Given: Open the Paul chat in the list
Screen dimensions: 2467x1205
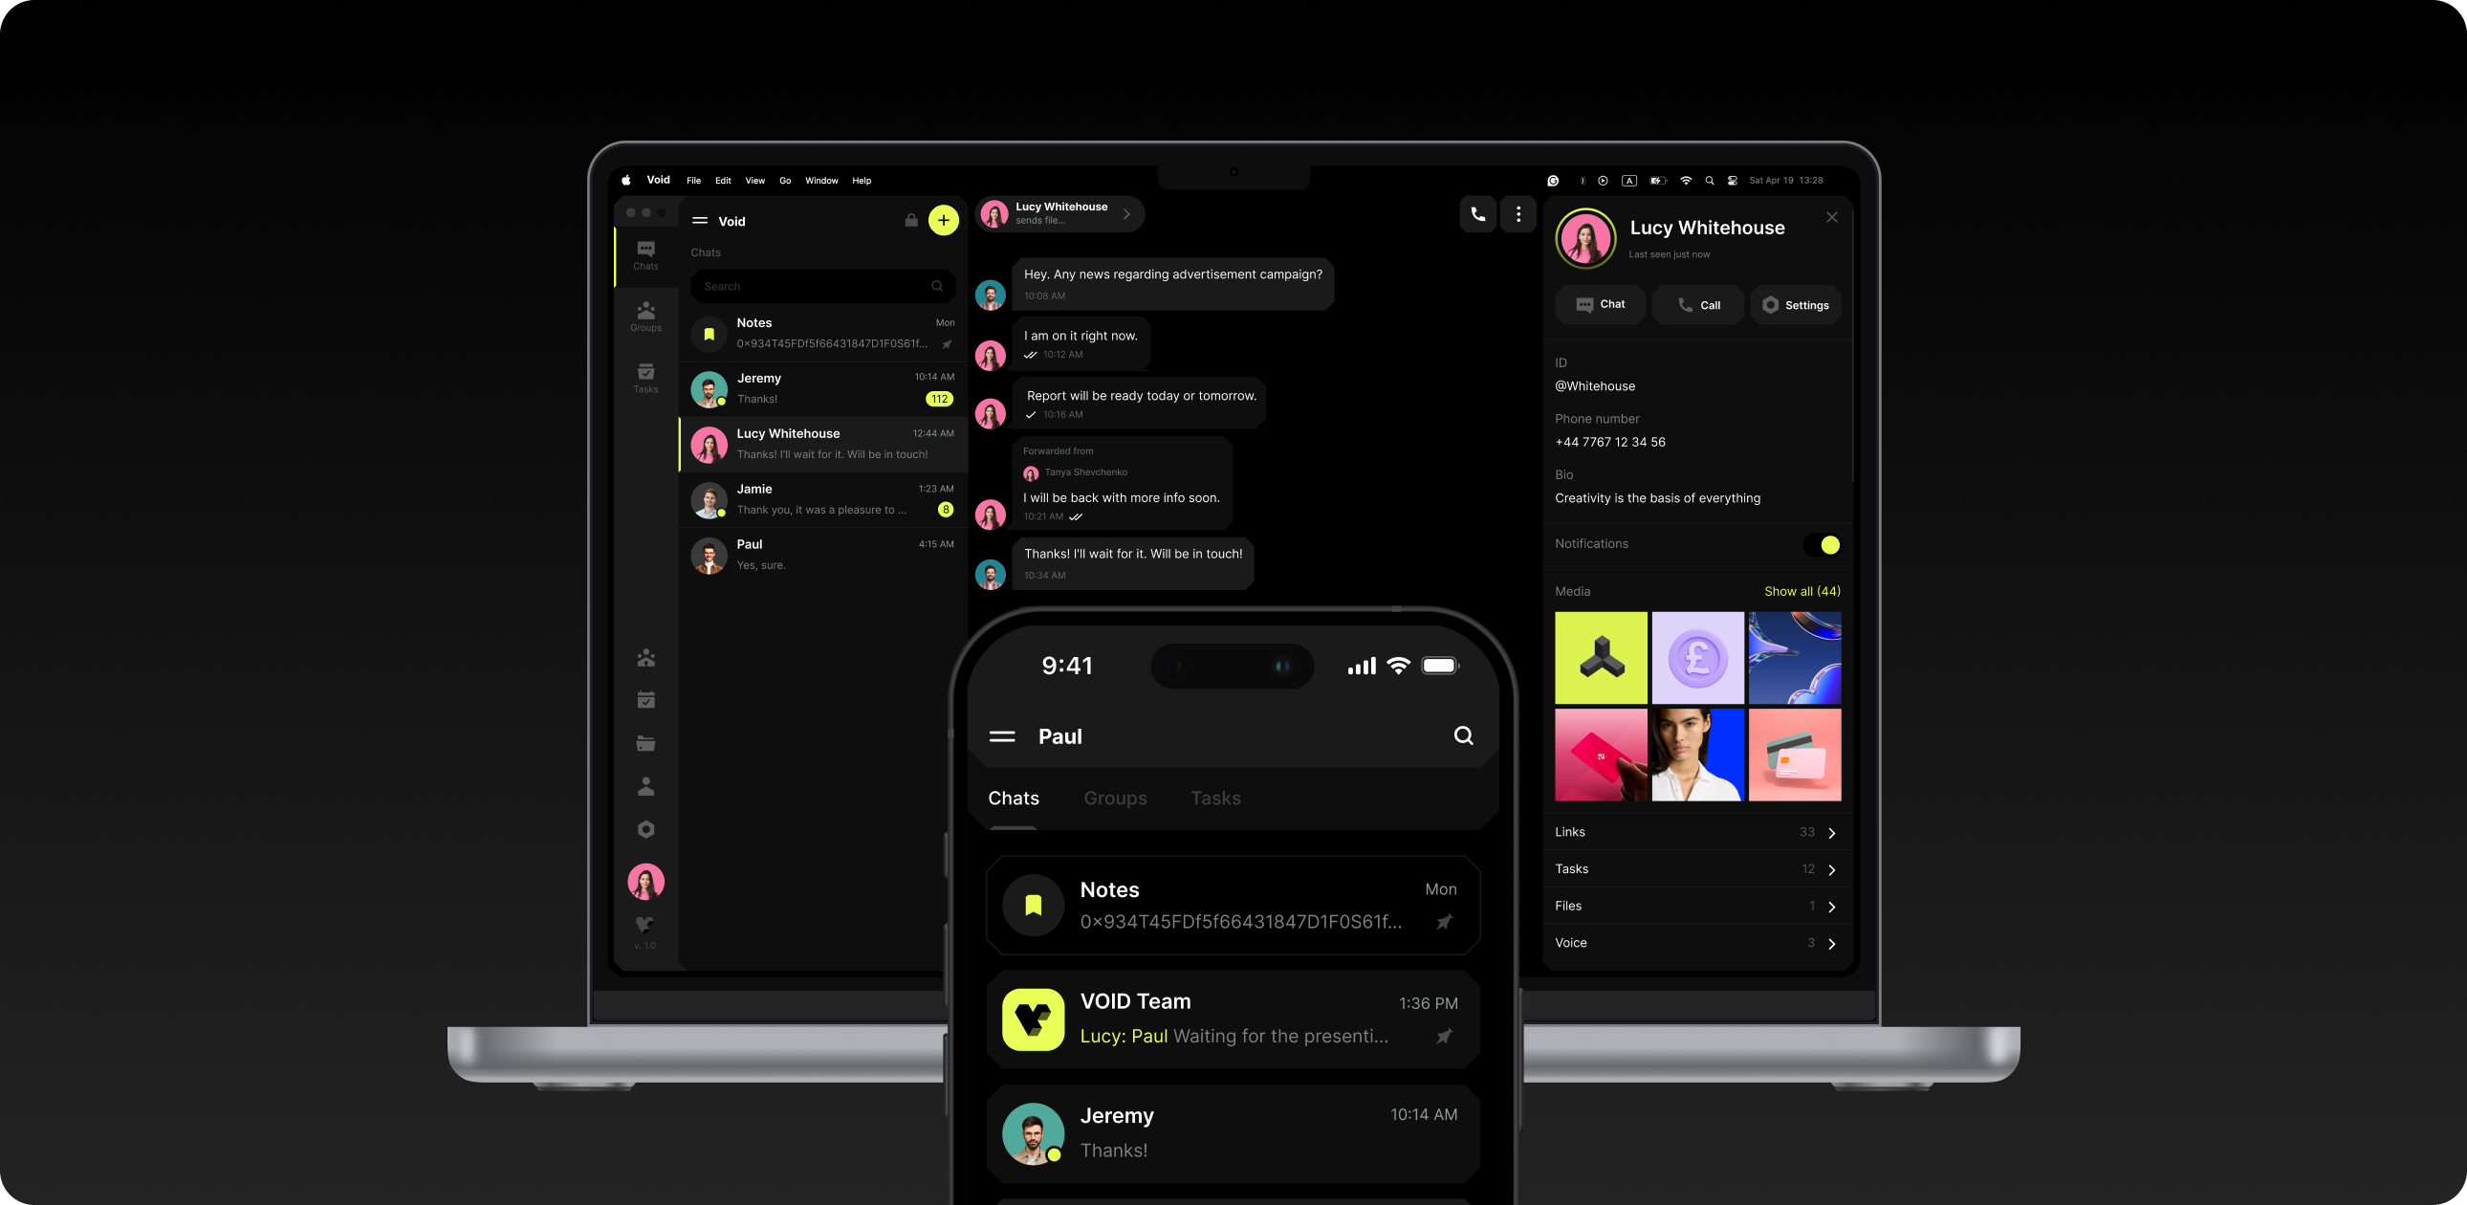Looking at the screenshot, I should [822, 555].
